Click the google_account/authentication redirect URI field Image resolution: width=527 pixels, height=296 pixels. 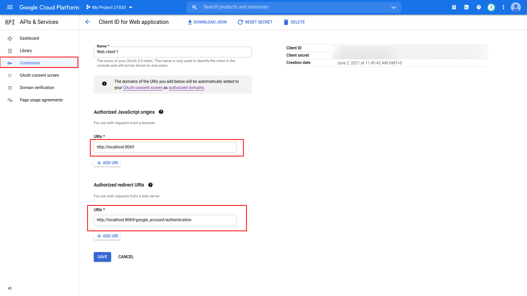coord(165,220)
